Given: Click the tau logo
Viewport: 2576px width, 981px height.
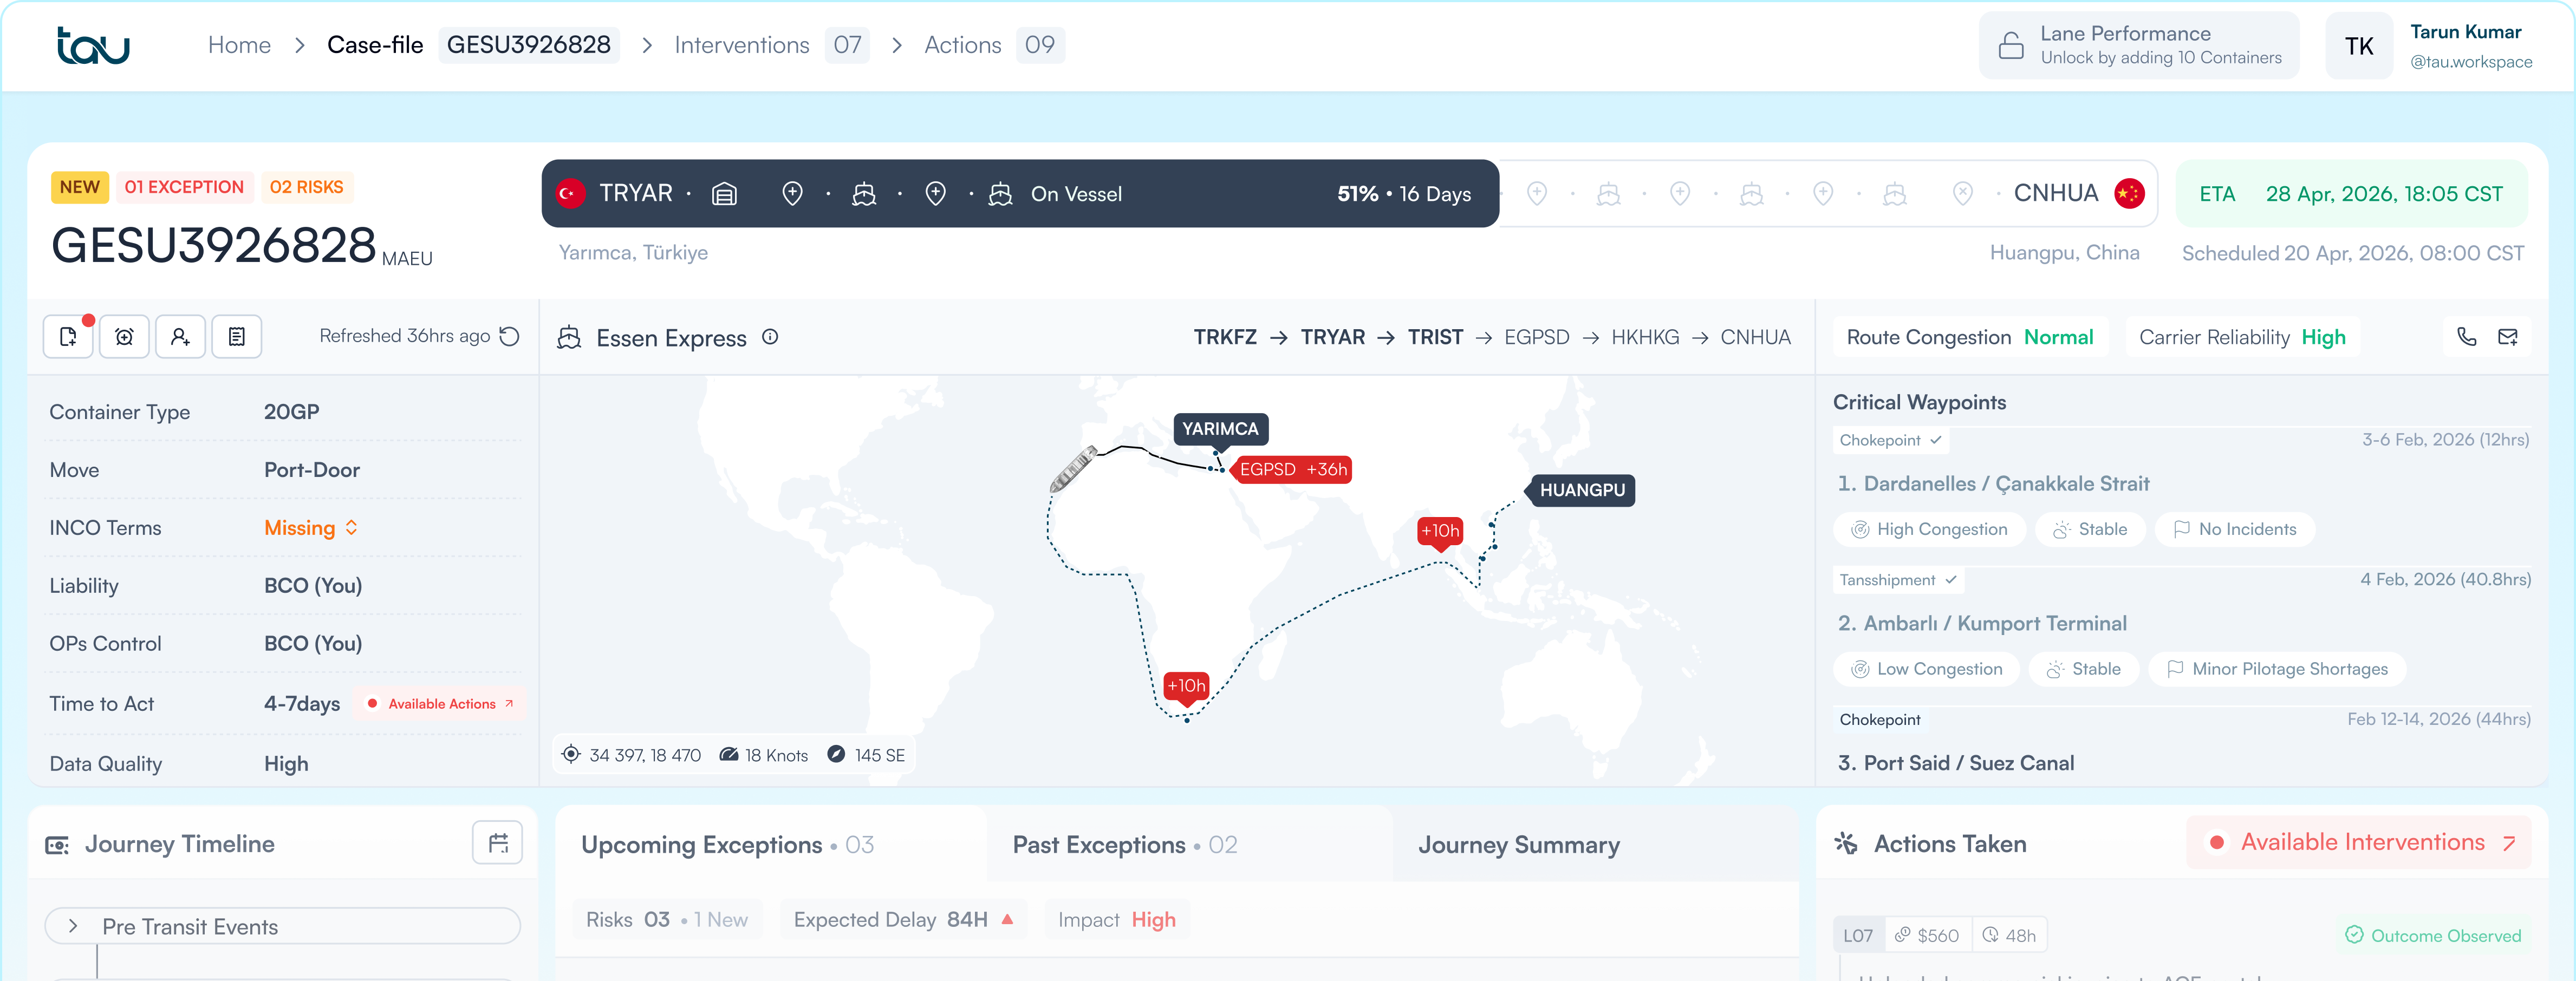Looking at the screenshot, I should coord(93,46).
